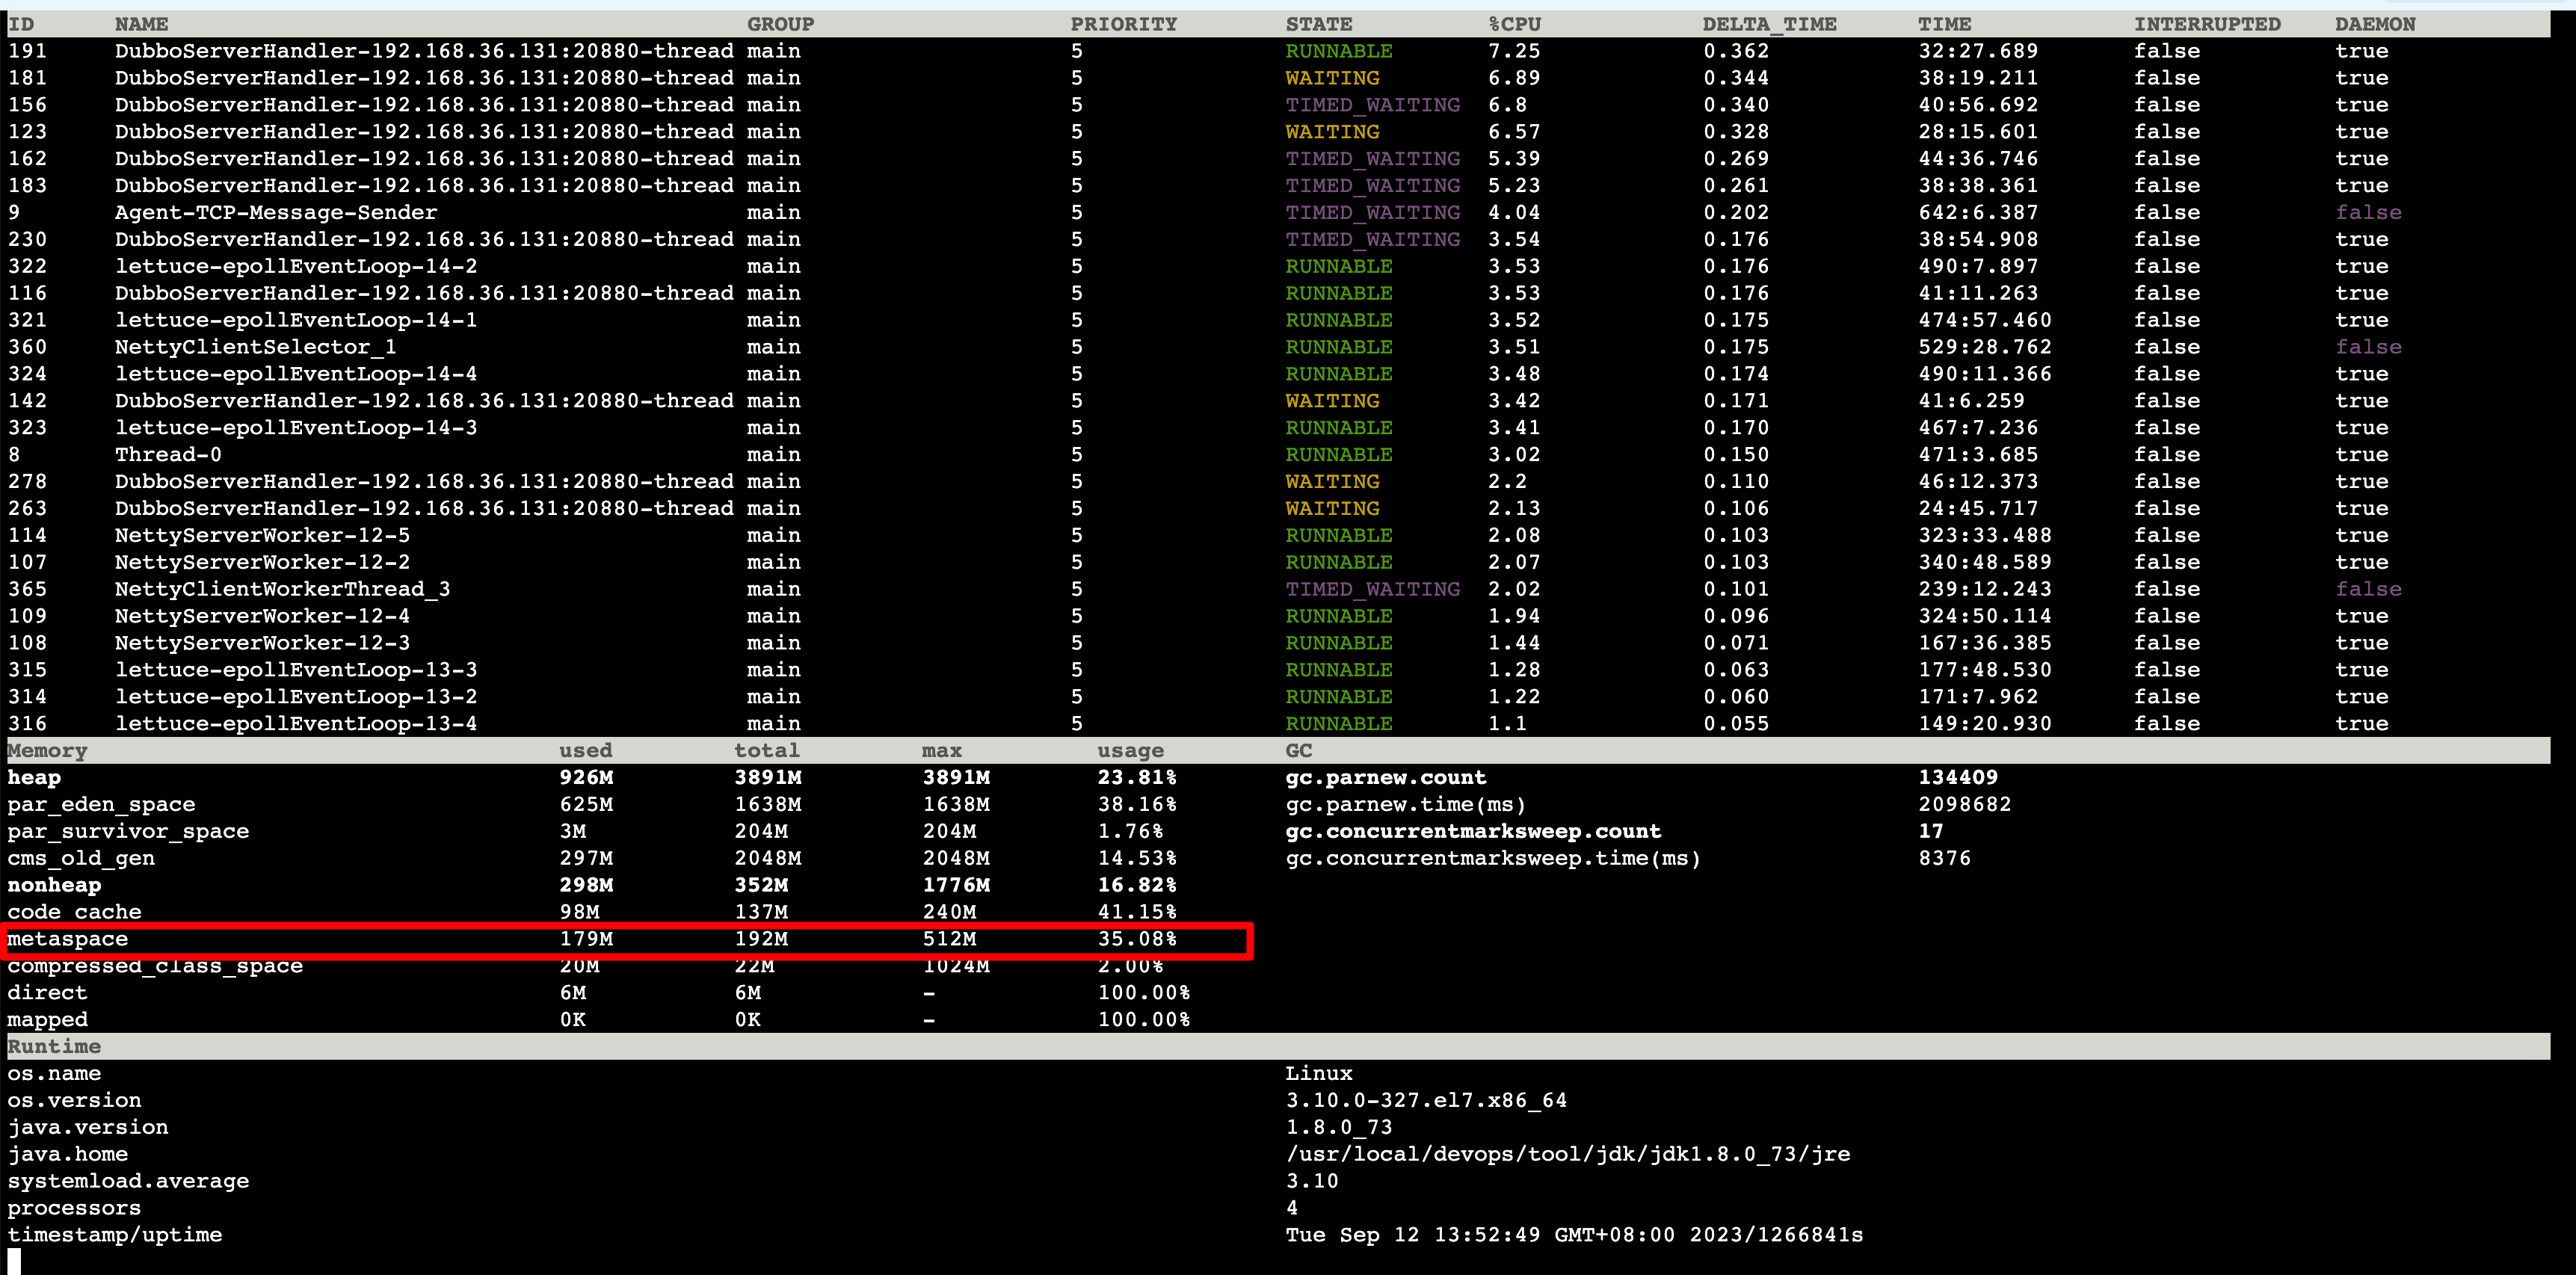Click Agent-TCP-Message-Sender thread name
The image size is (2576, 1275).
(276, 212)
